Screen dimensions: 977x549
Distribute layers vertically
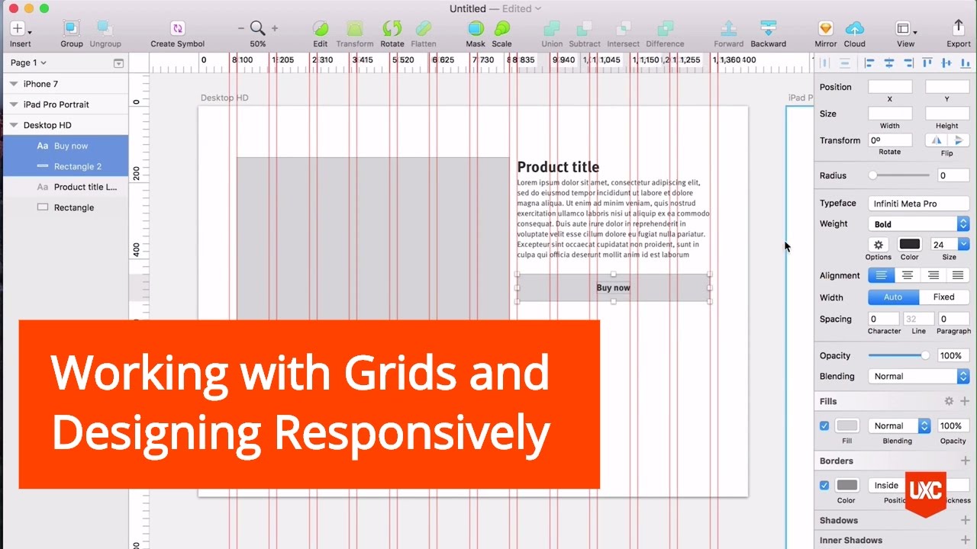844,63
